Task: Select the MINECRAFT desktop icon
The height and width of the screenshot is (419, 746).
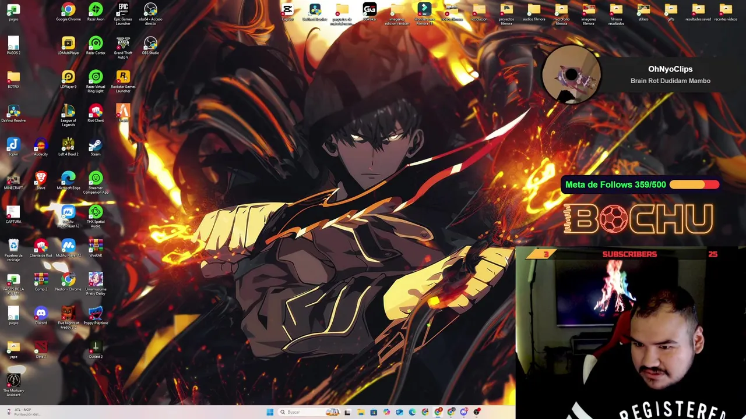Action: [13, 180]
